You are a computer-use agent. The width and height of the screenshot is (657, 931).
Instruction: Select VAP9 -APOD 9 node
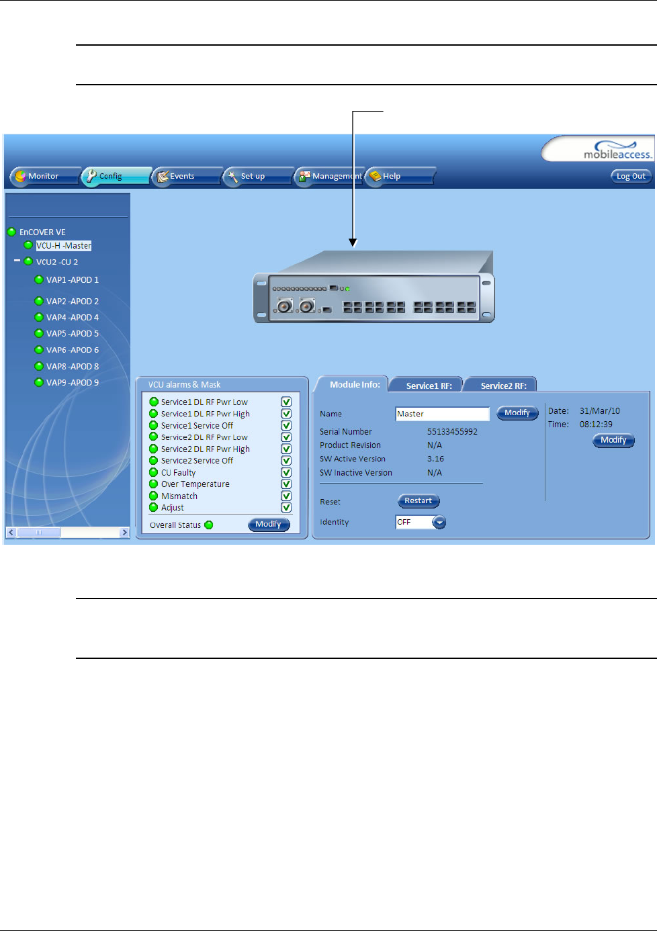coord(73,382)
